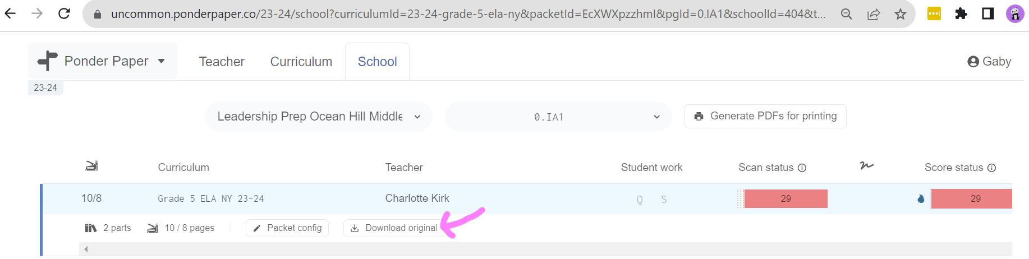Click Generate PDFs for printing button
The height and width of the screenshot is (259, 1029).
765,116
